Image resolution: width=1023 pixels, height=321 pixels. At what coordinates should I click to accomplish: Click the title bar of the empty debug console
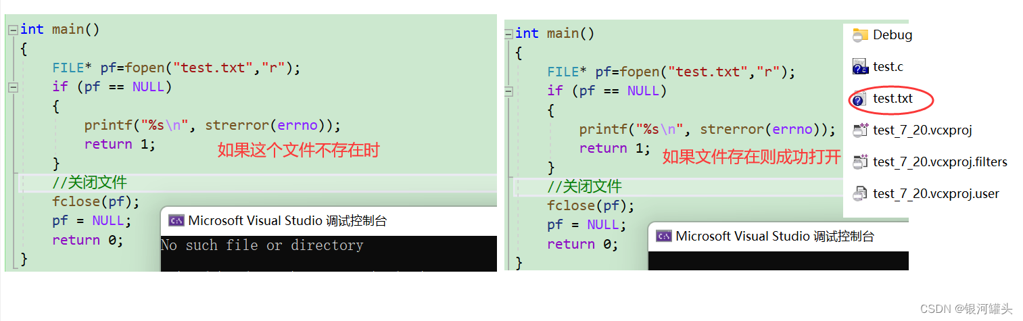point(778,237)
